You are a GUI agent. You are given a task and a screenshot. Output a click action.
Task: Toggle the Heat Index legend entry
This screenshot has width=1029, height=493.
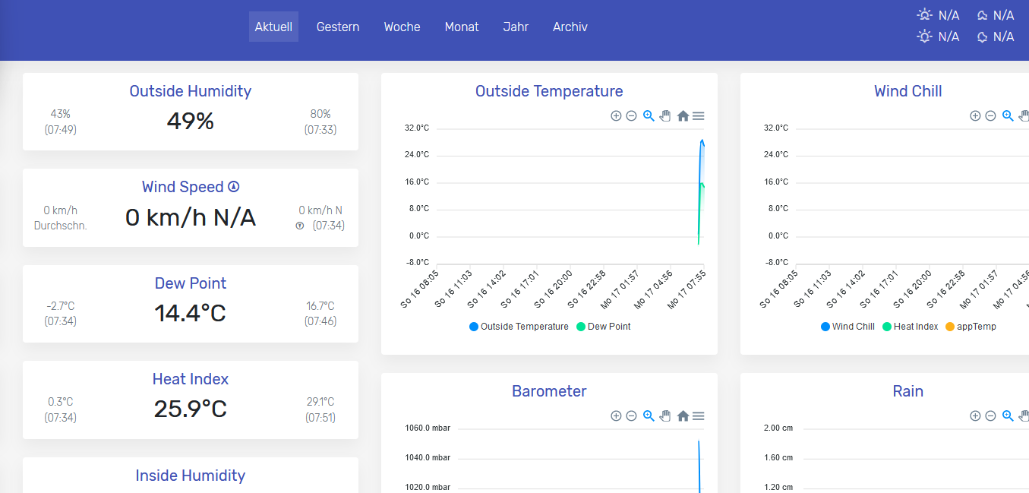910,326
